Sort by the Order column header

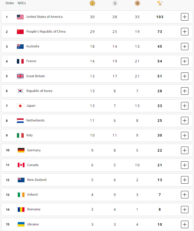click(x=10, y=3)
